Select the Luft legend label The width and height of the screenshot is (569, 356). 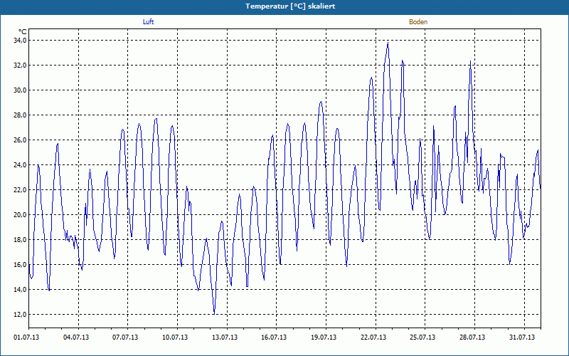coord(148,22)
